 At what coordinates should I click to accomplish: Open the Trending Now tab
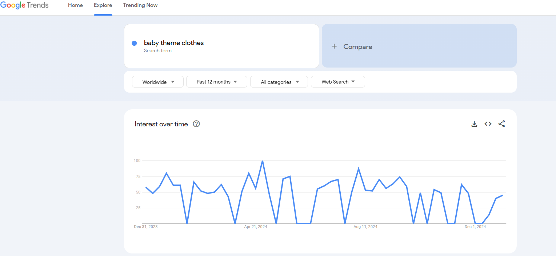(140, 5)
